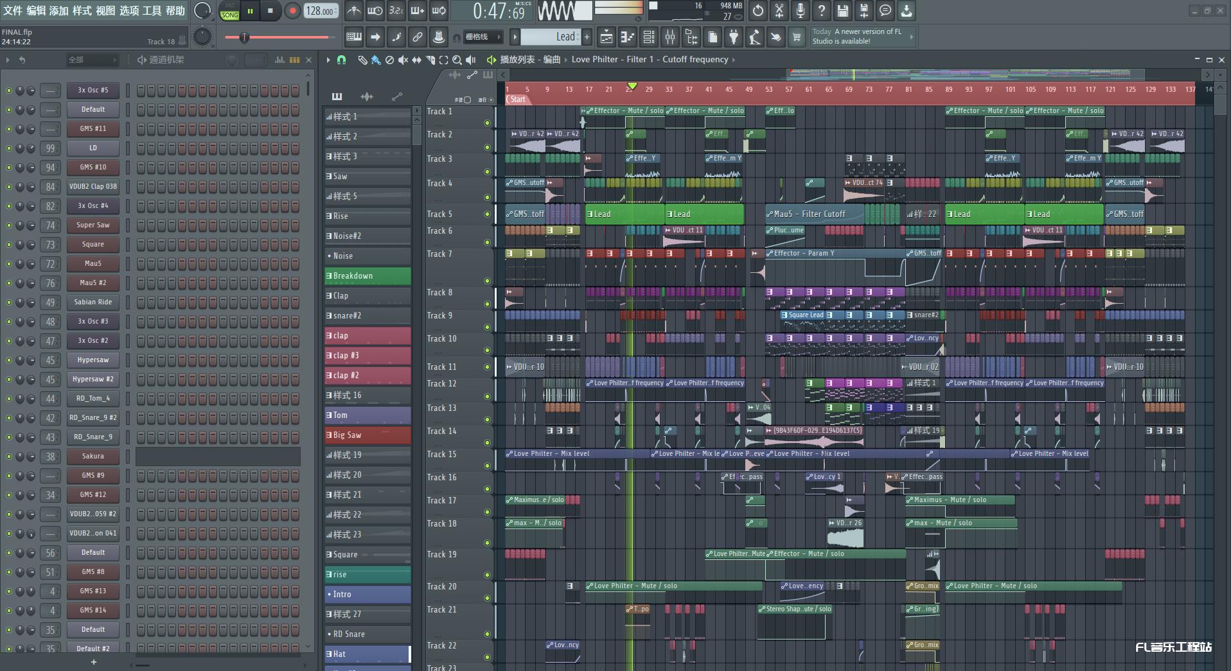Open the 视图 menu
Screen dimensions: 1231x671
(x=105, y=10)
